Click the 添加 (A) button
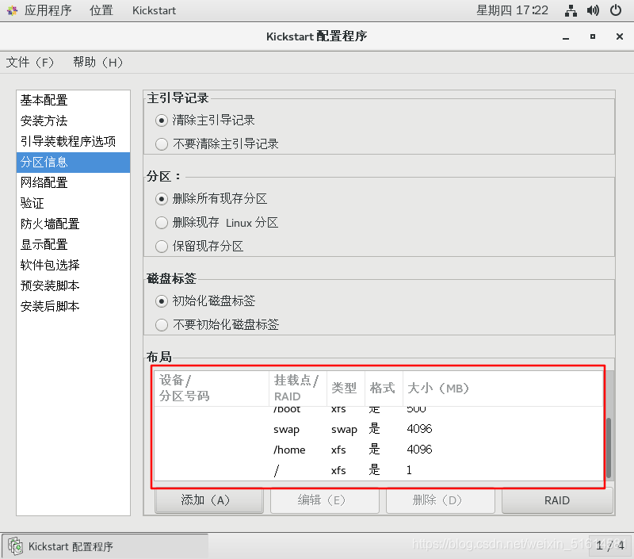 [209, 500]
